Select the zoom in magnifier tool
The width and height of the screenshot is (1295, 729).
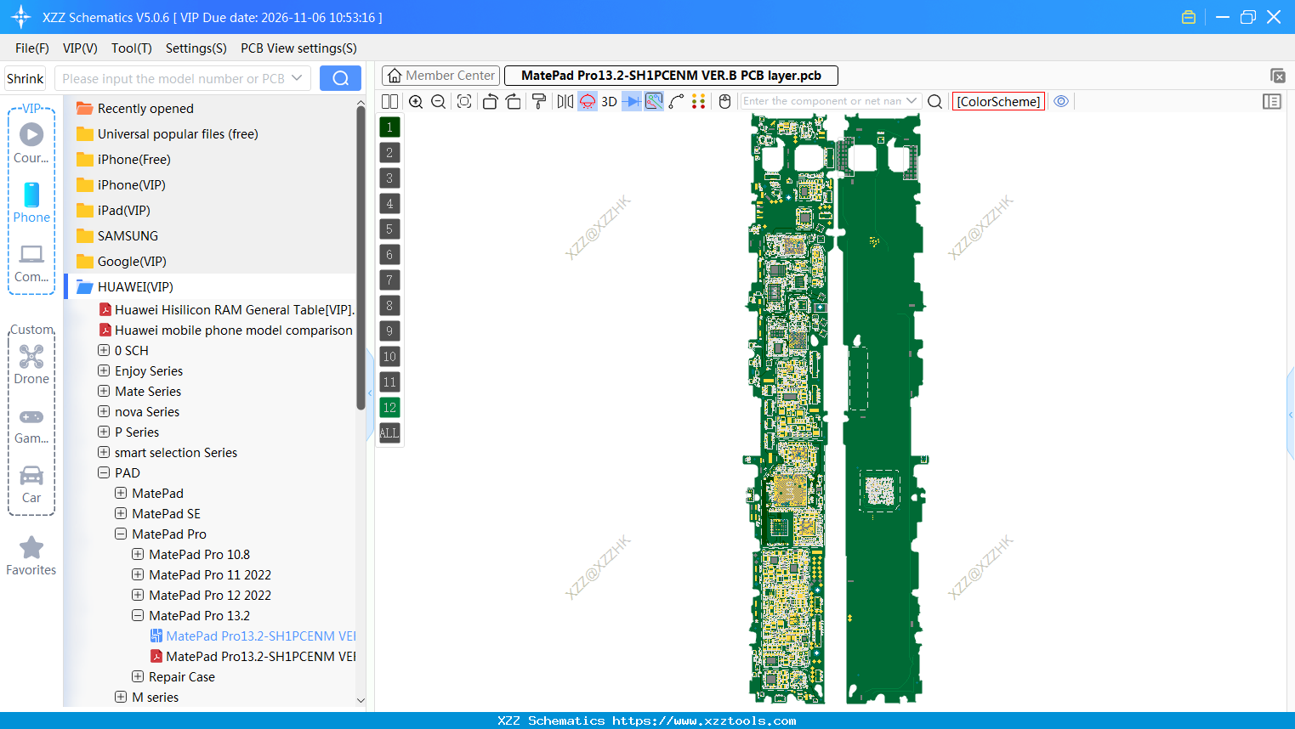point(416,101)
